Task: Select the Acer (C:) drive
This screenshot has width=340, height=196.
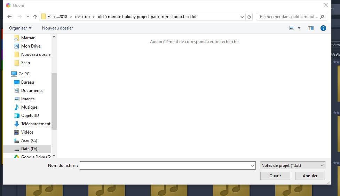Action: pyautogui.click(x=29, y=140)
